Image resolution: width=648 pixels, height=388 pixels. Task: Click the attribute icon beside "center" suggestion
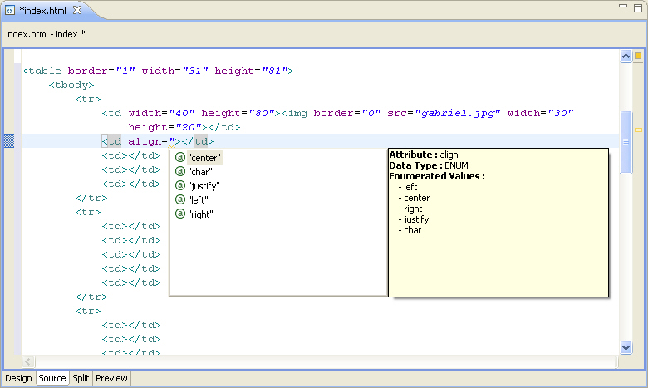coord(179,157)
